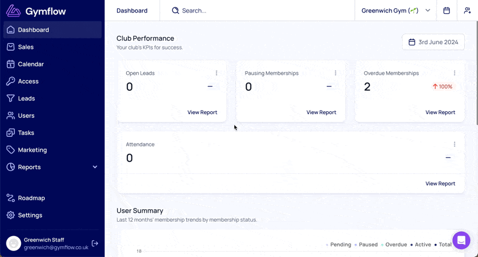This screenshot has width=478, height=257.
Task: Open the Greenwich Gym location dropdown
Action: 396,11
